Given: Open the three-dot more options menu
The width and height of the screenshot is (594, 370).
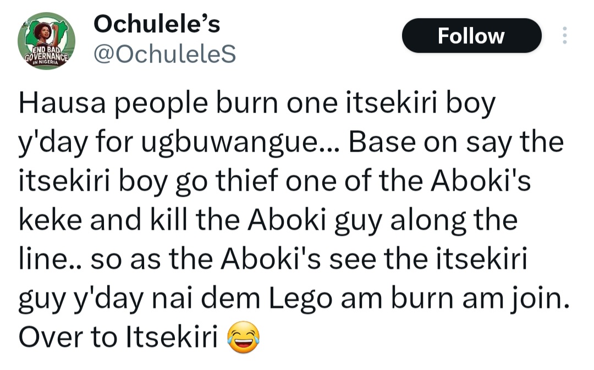Looking at the screenshot, I should click(x=564, y=36).
